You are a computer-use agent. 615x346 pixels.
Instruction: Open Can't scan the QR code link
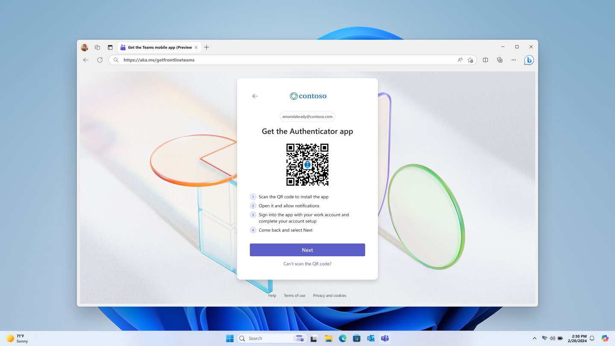pos(307,264)
